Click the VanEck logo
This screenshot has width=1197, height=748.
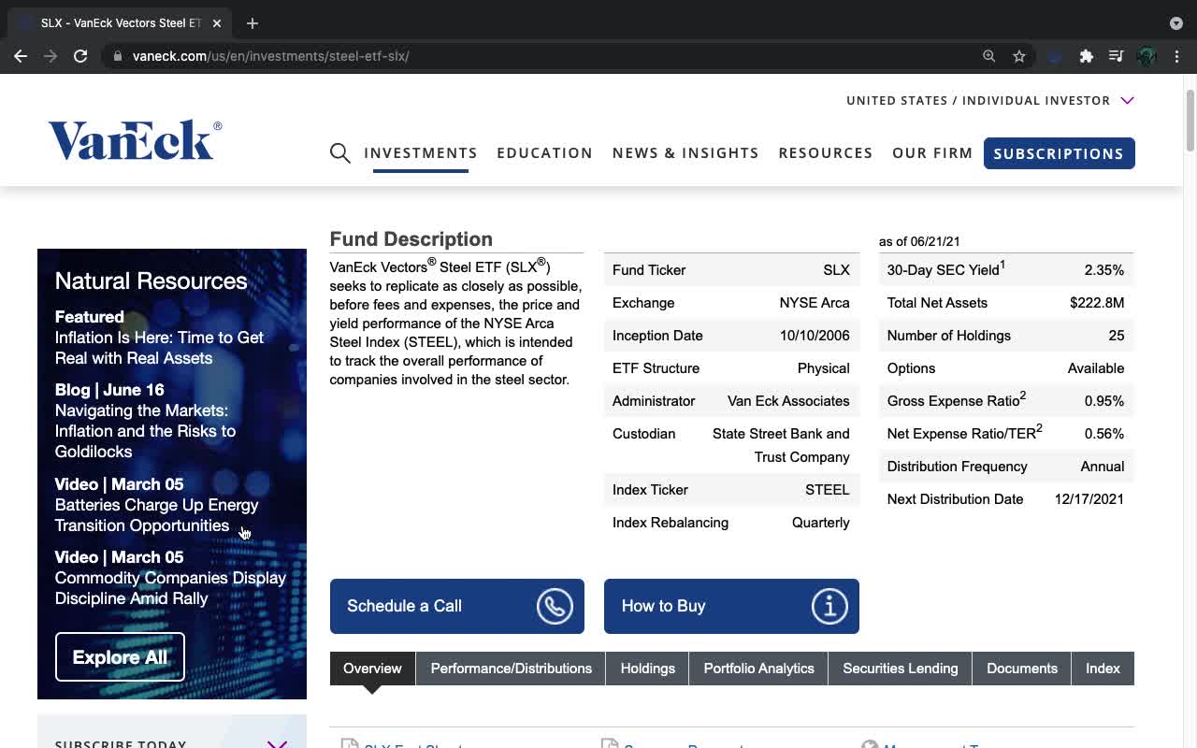pyautogui.click(x=135, y=140)
